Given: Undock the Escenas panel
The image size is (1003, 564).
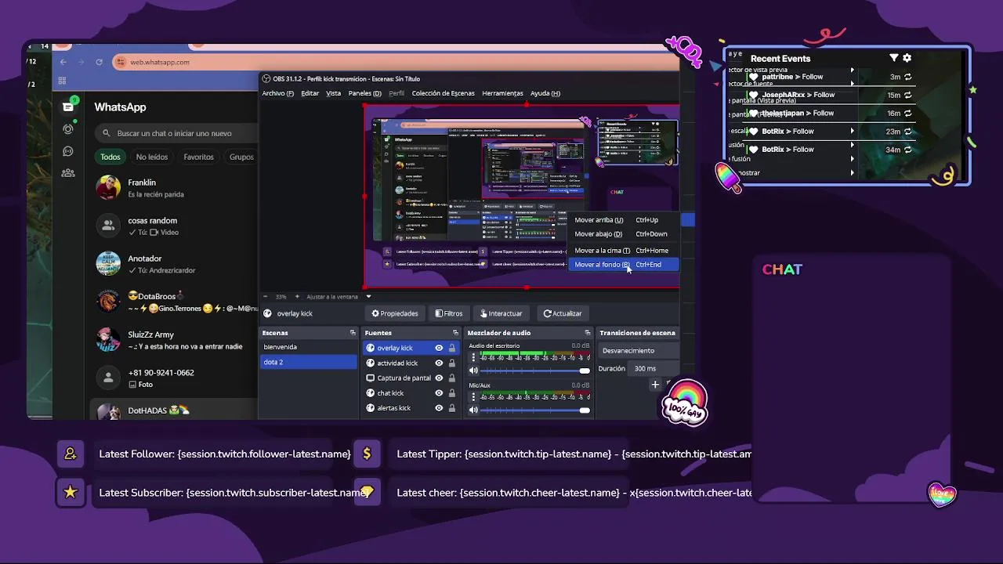Looking at the screenshot, I should [353, 333].
